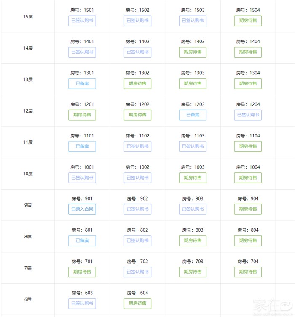
Task: Select 期房待售 button under room 1302
Action: coord(137,83)
